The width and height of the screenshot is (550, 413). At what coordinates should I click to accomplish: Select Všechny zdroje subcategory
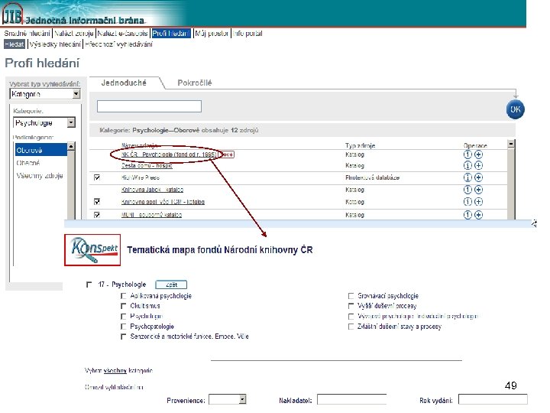point(40,176)
